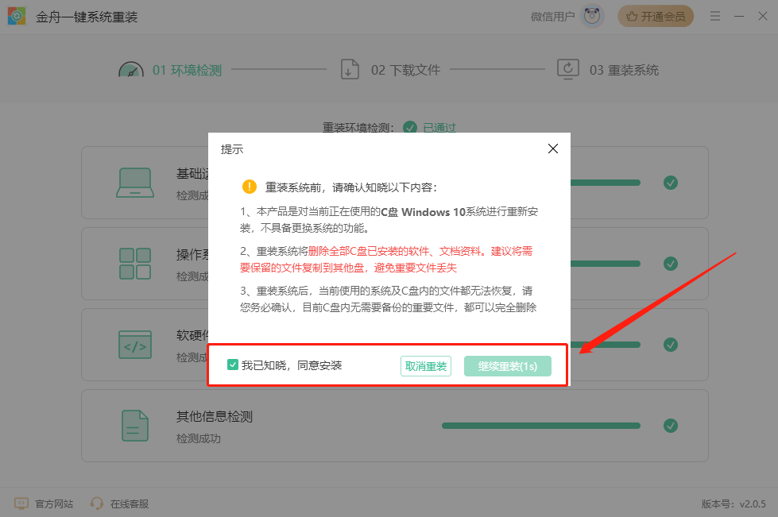Click the 其他信息检测 progress bar
The width and height of the screenshot is (778, 517).
pos(541,426)
